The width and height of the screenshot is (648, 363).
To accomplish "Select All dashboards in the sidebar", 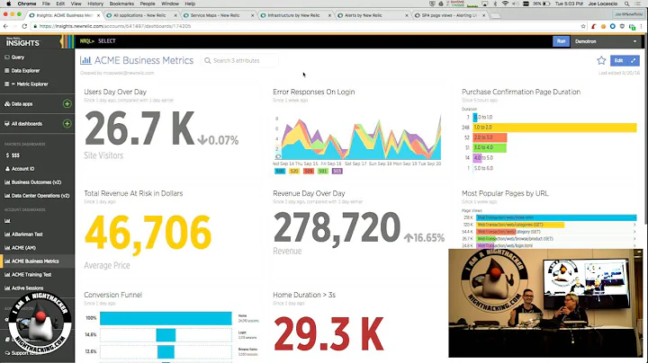I will [23, 124].
